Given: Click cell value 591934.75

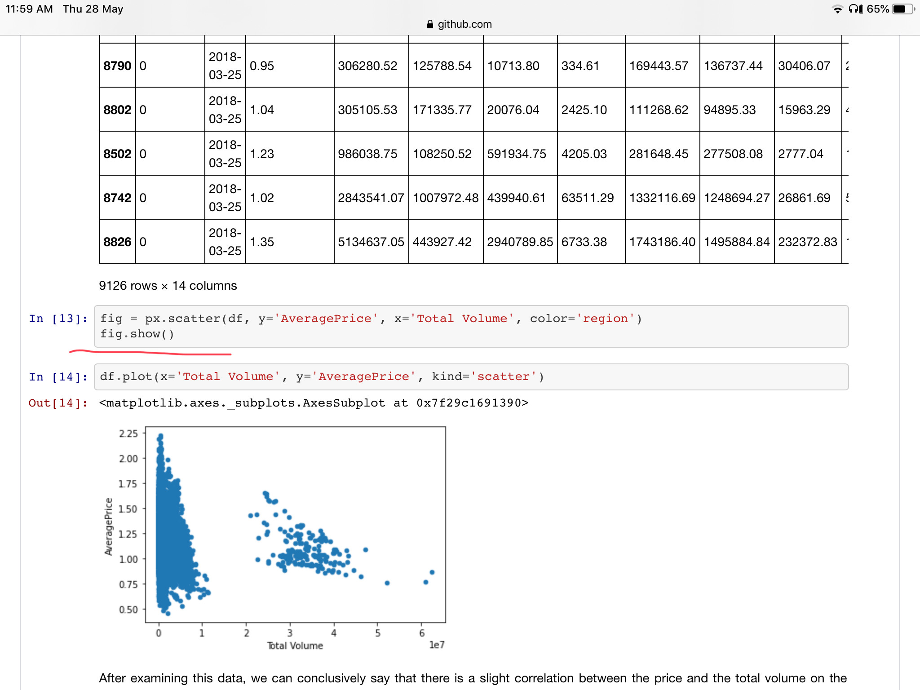Looking at the screenshot, I should tap(517, 154).
